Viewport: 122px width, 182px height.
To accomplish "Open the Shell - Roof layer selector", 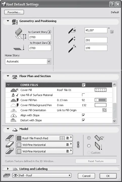I will 42,175.
